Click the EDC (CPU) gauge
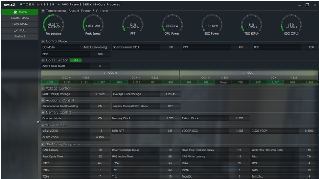Image resolution: width=319 pixels, height=179 pixels. tap(291, 25)
